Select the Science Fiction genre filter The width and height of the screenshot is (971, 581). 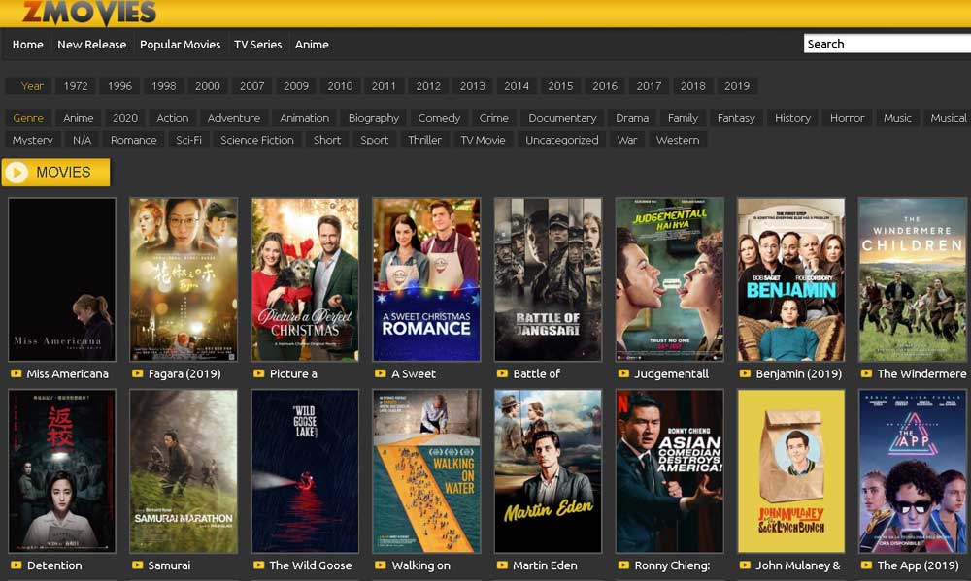(257, 140)
